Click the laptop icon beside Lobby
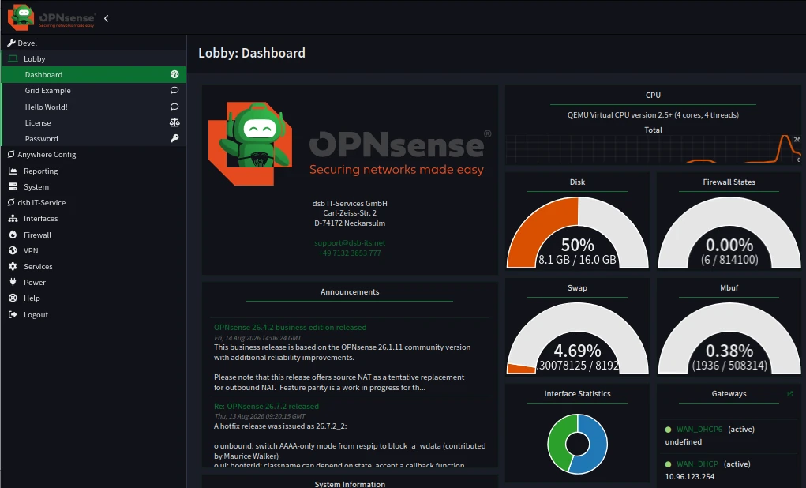The height and width of the screenshot is (488, 806). (x=13, y=58)
